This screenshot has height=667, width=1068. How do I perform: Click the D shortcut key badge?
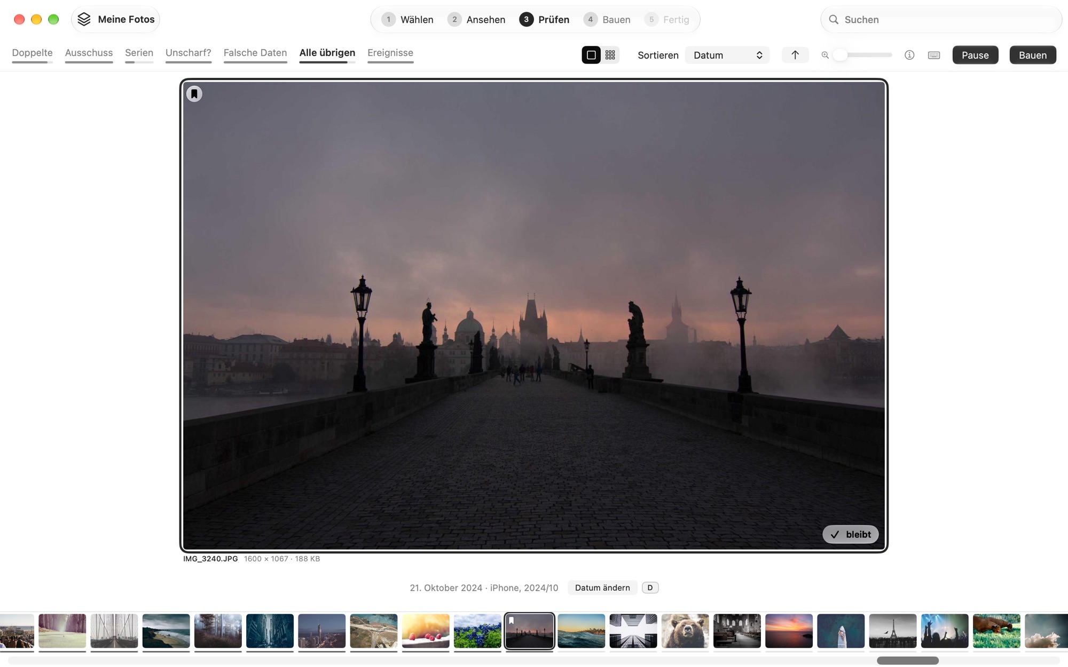point(650,587)
